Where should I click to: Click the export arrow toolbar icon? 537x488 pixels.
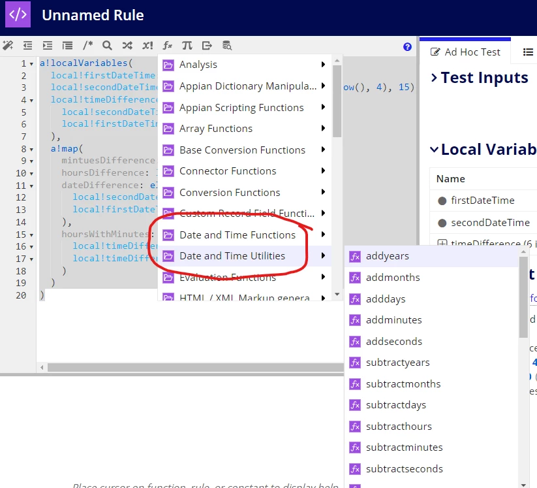207,46
